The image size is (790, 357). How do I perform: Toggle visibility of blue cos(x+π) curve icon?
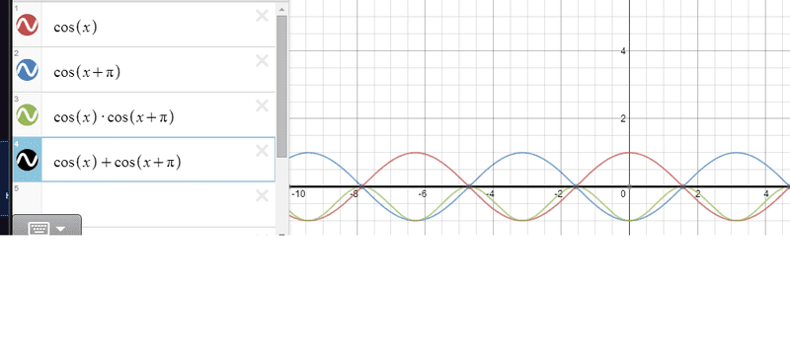click(x=28, y=70)
